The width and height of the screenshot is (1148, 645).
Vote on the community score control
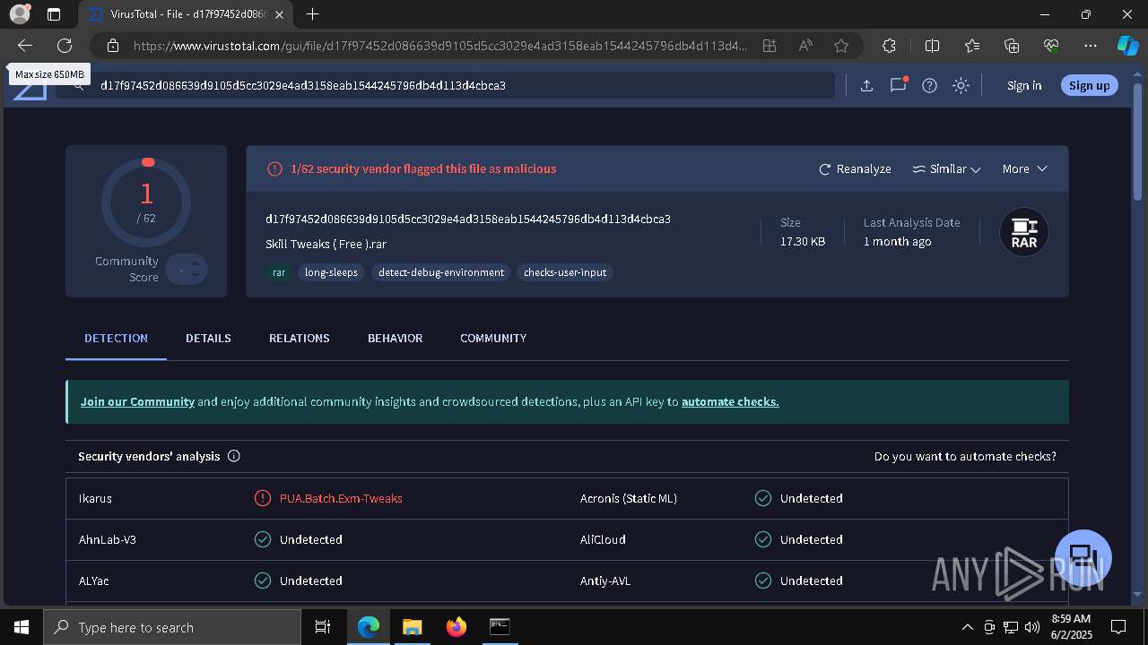coord(187,270)
